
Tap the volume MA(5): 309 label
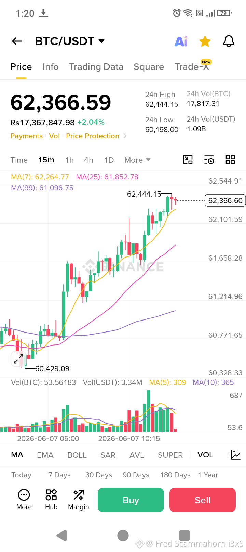(167, 382)
